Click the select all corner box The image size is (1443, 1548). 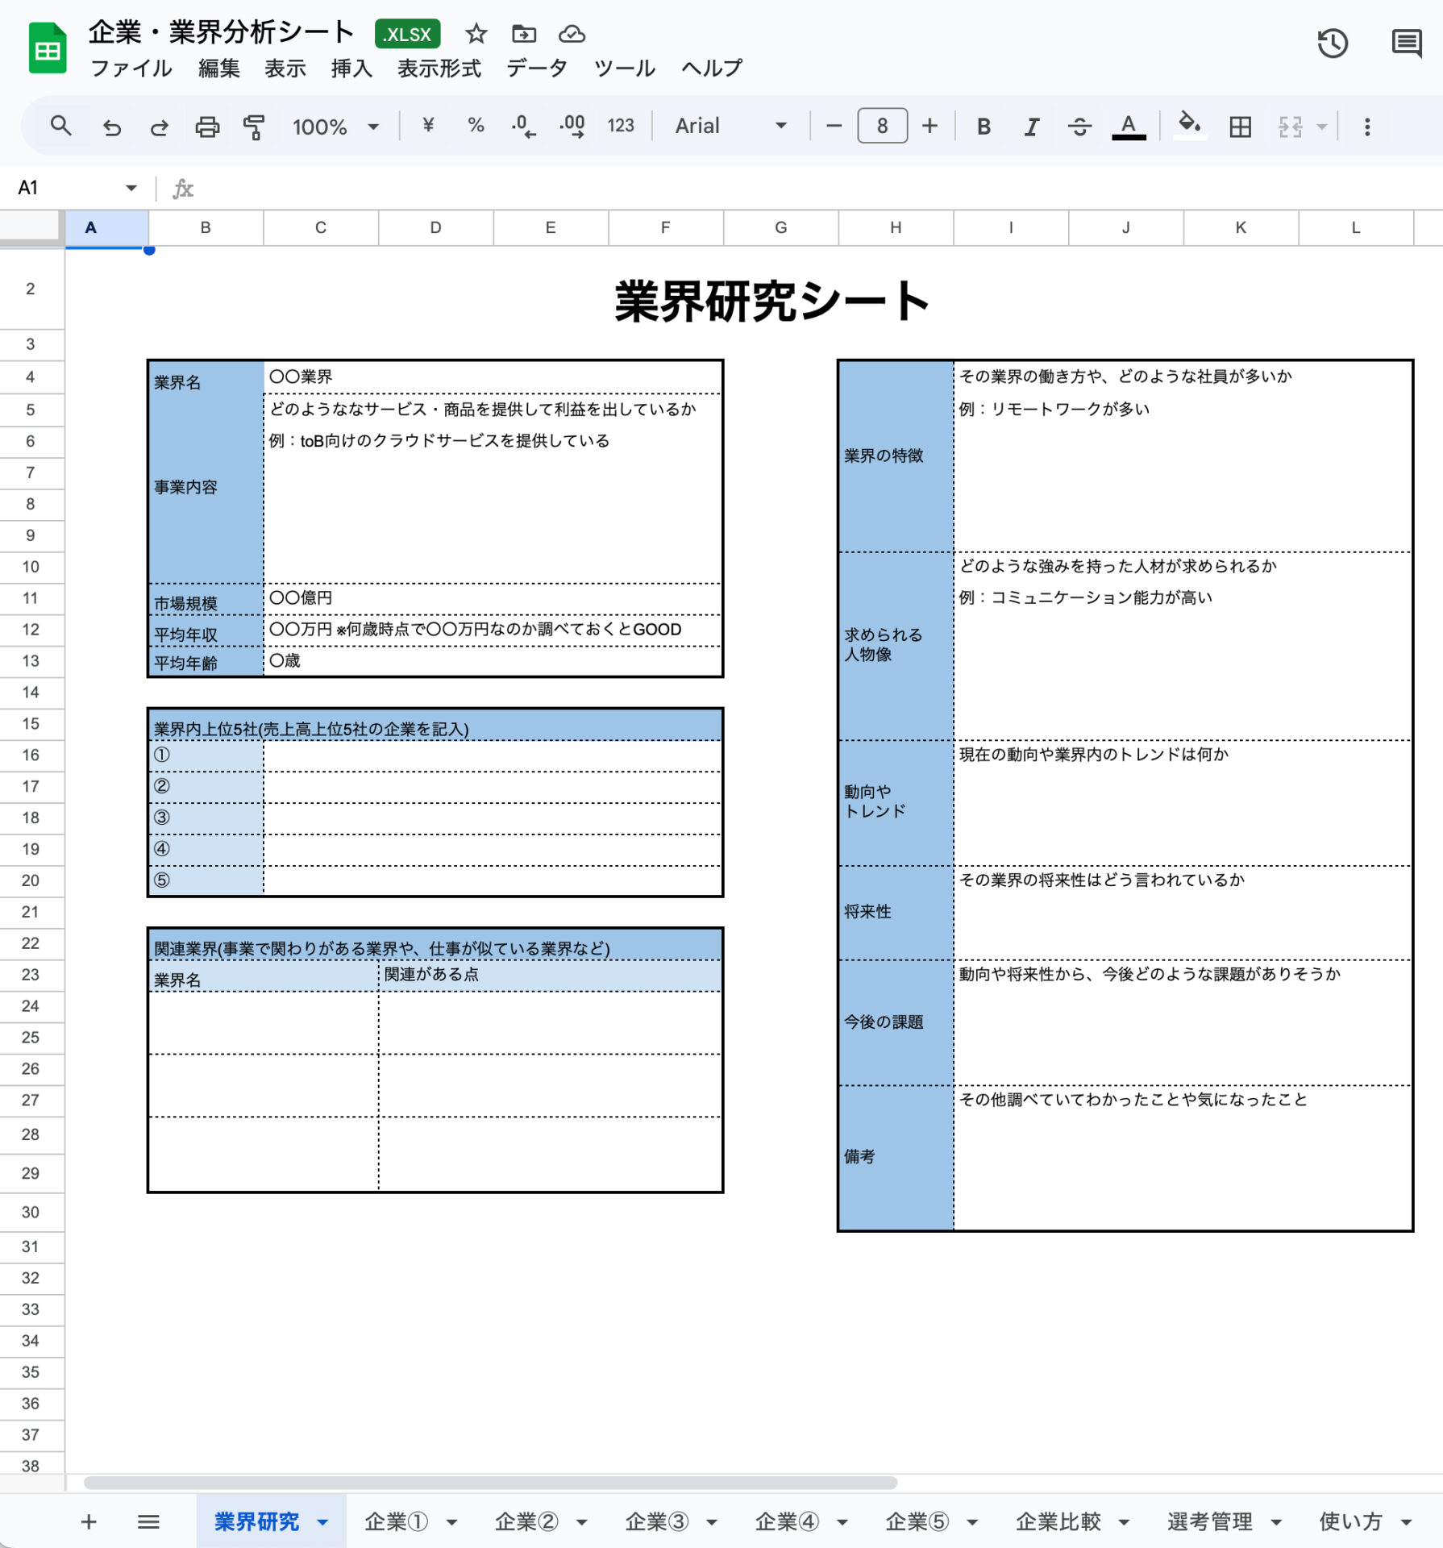pos(31,227)
